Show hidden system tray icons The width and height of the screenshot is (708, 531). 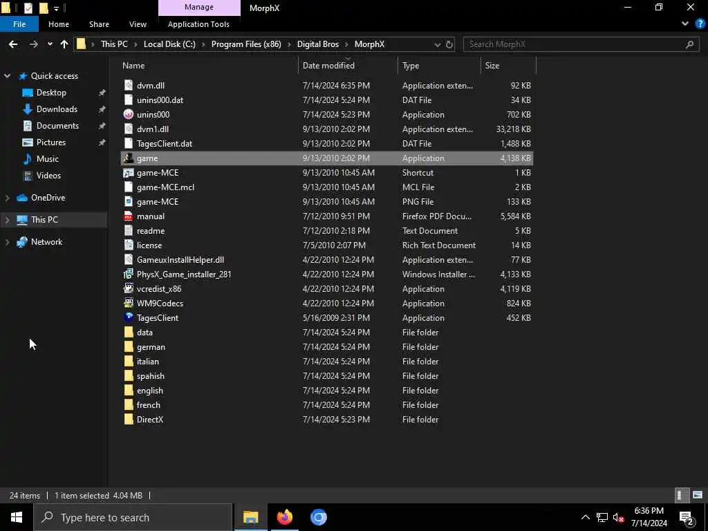585,517
